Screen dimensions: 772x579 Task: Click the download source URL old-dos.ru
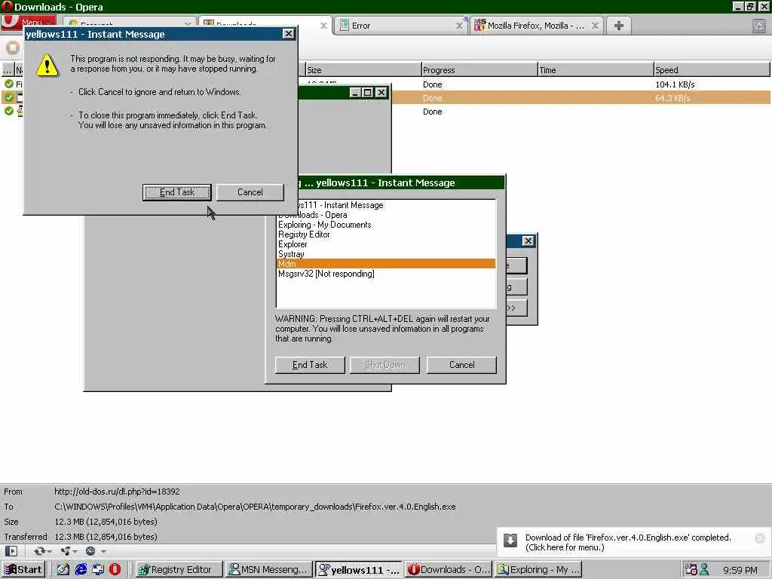(x=117, y=492)
